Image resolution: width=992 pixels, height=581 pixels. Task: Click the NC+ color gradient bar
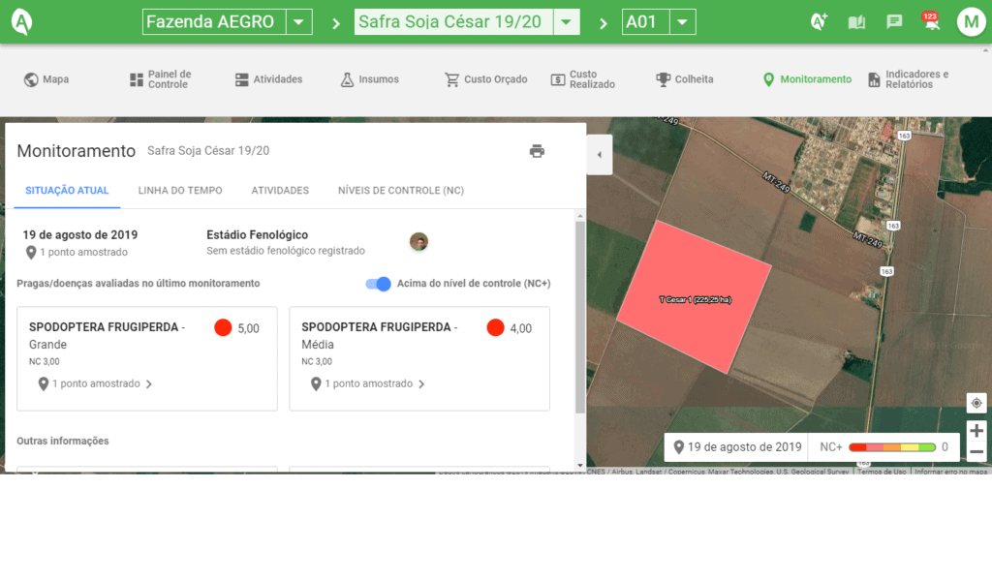click(891, 447)
